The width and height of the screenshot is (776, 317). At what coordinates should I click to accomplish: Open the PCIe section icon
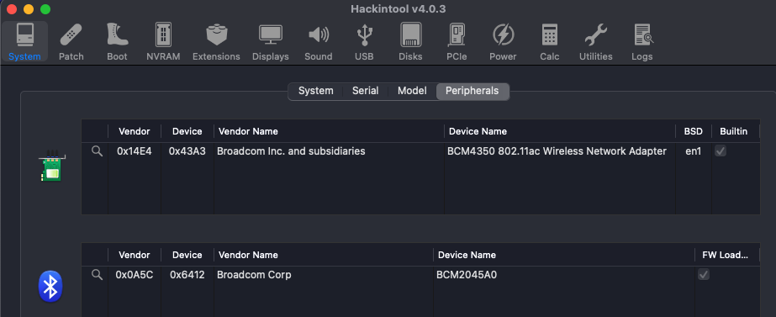[457, 41]
